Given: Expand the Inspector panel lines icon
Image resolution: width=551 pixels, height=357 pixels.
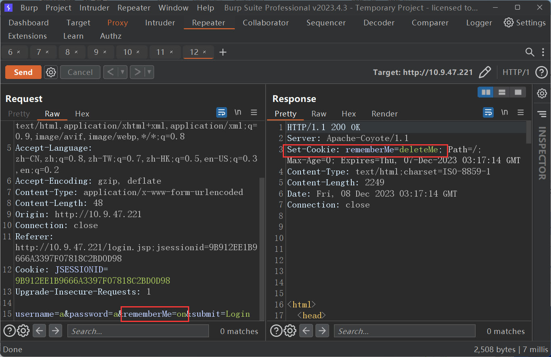Looking at the screenshot, I should [542, 114].
